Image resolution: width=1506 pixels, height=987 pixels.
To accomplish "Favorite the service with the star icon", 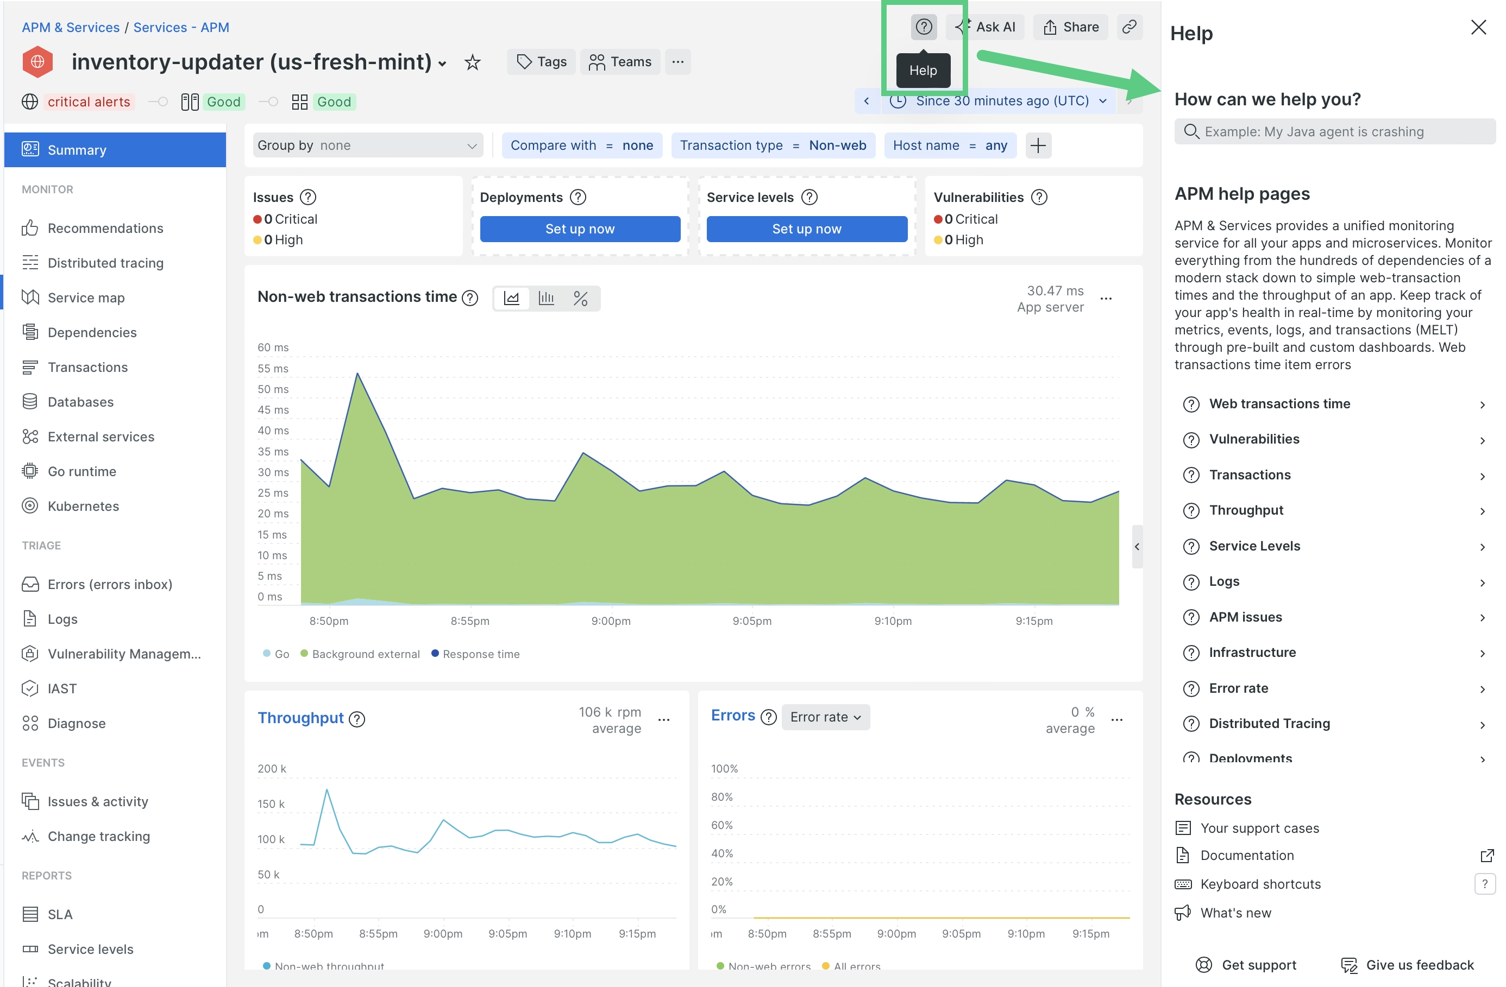I will 472,62.
